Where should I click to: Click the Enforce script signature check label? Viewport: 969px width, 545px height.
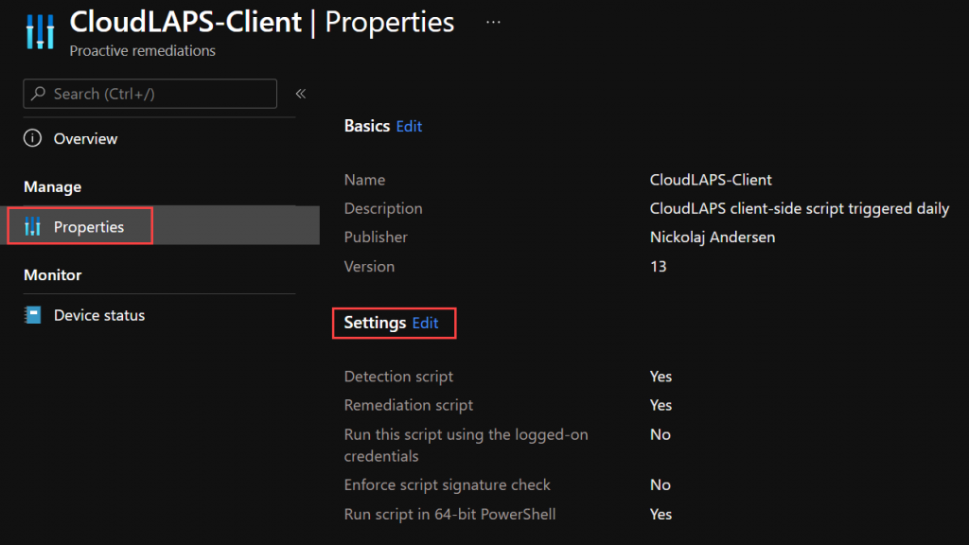pyautogui.click(x=447, y=485)
